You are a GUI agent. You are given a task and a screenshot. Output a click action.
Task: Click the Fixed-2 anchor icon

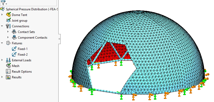(x=14, y=54)
